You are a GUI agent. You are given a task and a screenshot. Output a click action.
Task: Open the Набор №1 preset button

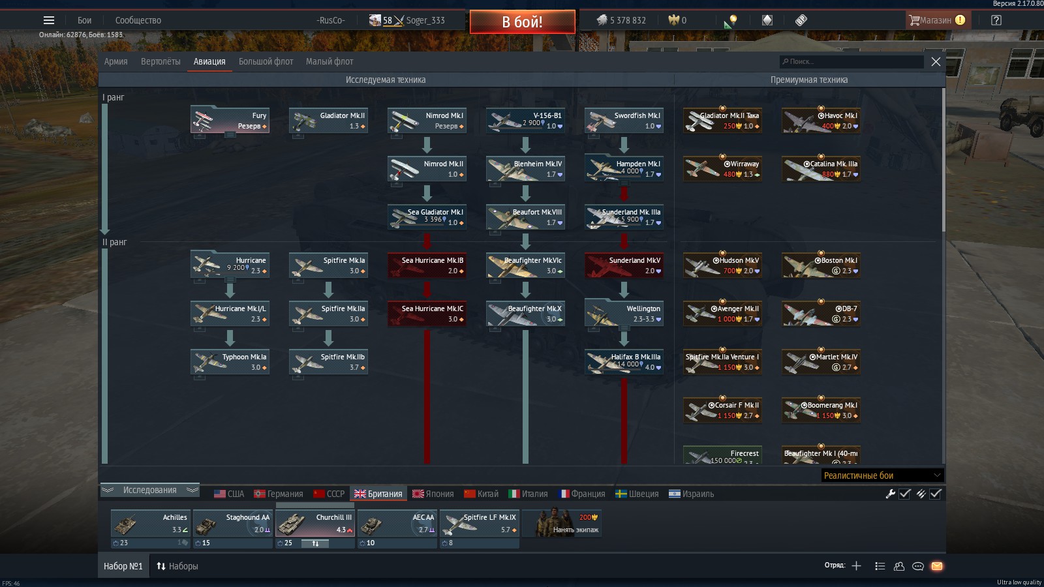tap(123, 566)
